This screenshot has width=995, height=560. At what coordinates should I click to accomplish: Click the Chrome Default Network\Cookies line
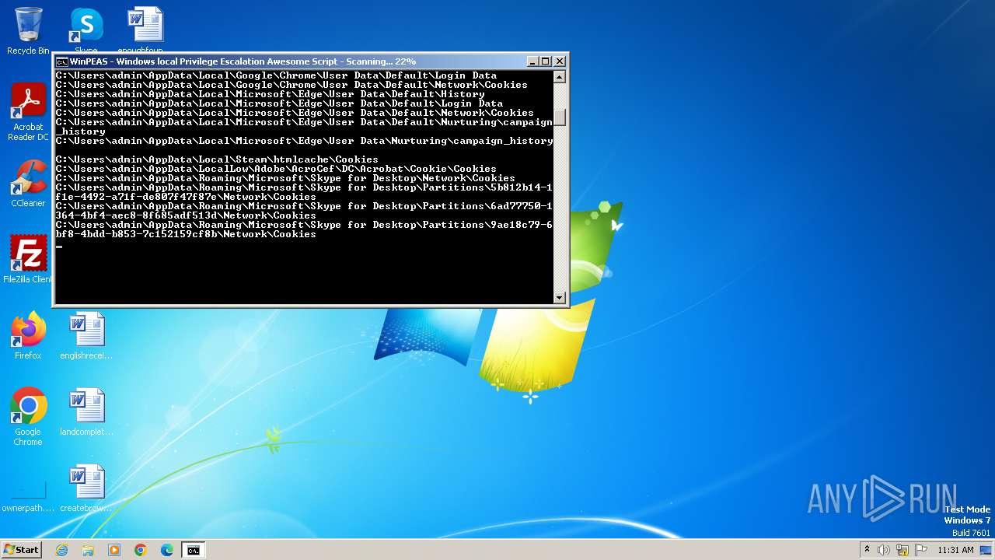(292, 85)
